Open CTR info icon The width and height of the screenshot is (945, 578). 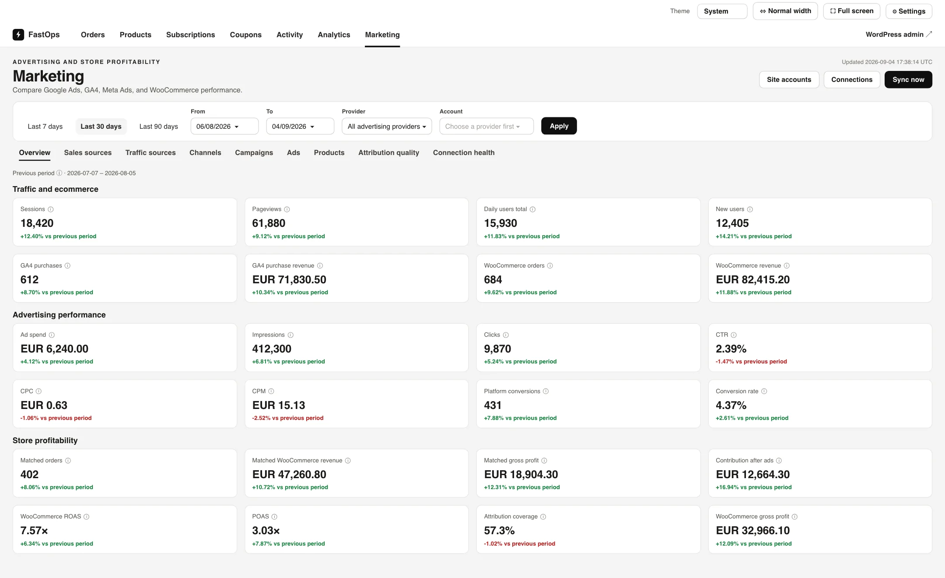coord(734,335)
